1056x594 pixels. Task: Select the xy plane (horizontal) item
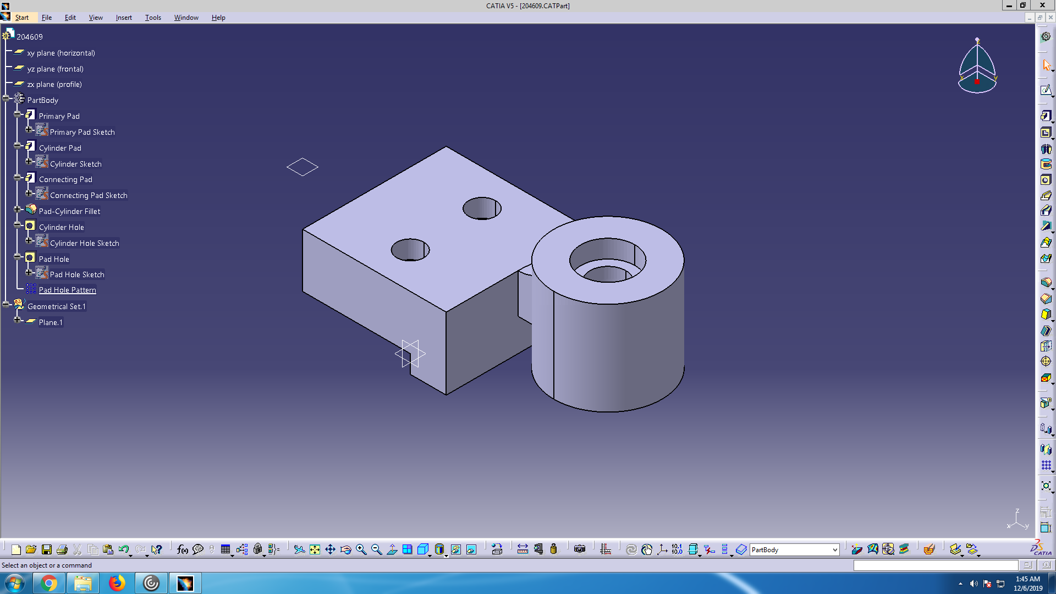(x=61, y=53)
